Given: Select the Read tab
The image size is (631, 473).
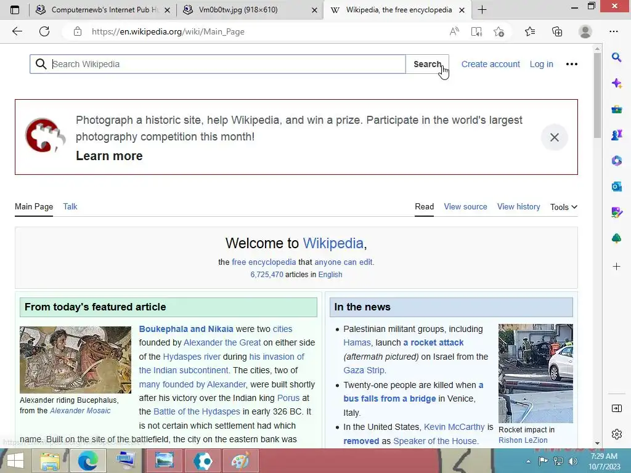Looking at the screenshot, I should 424,207.
